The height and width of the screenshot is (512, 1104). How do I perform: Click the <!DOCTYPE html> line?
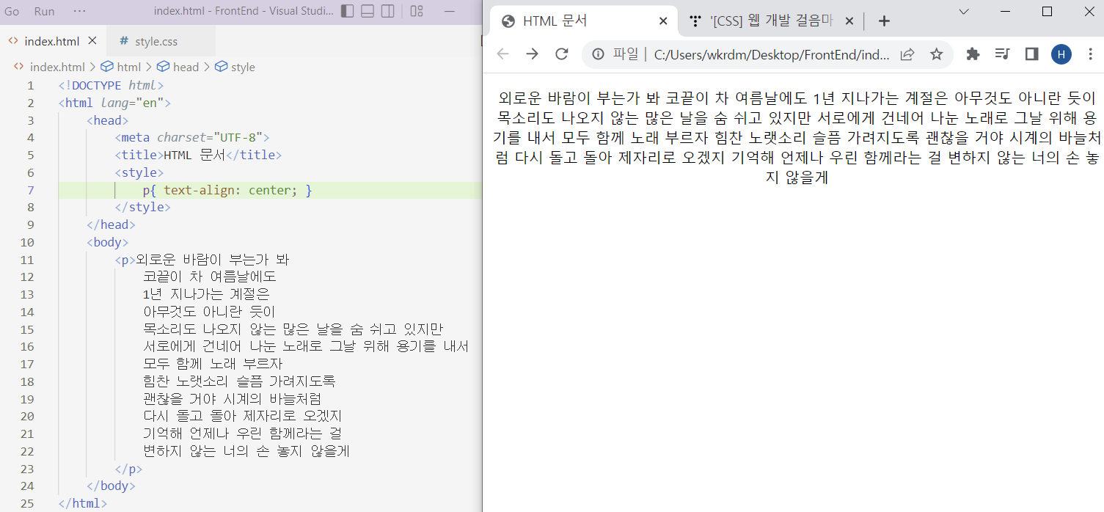(111, 85)
